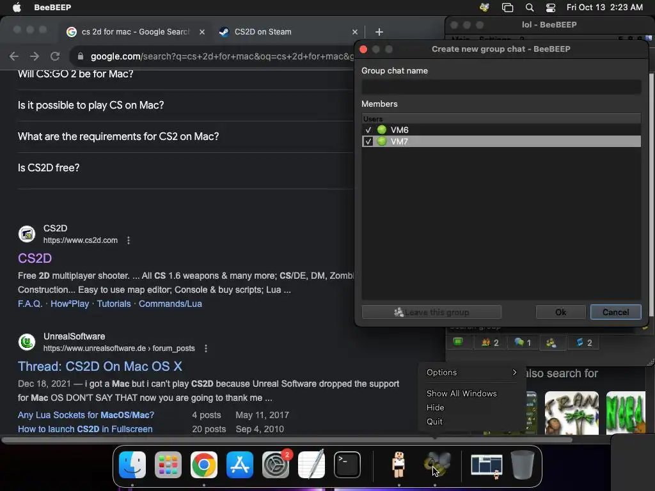Click the Stage Manager windows icon in the menu bar
655x491 pixels.
pos(507,8)
